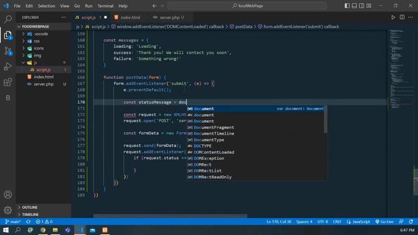
Task: Open notifications bell in status bar
Action: 411,222
